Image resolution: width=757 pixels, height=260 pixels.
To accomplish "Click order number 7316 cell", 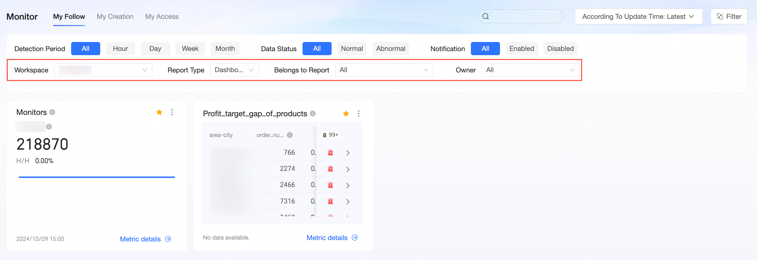I will click(287, 201).
